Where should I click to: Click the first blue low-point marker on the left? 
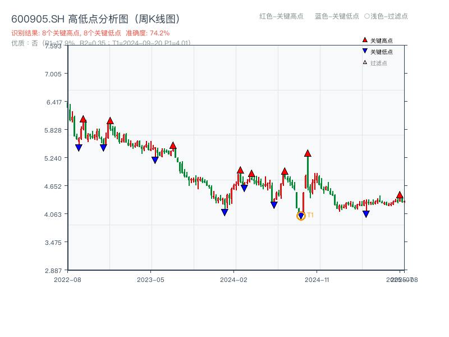click(79, 148)
